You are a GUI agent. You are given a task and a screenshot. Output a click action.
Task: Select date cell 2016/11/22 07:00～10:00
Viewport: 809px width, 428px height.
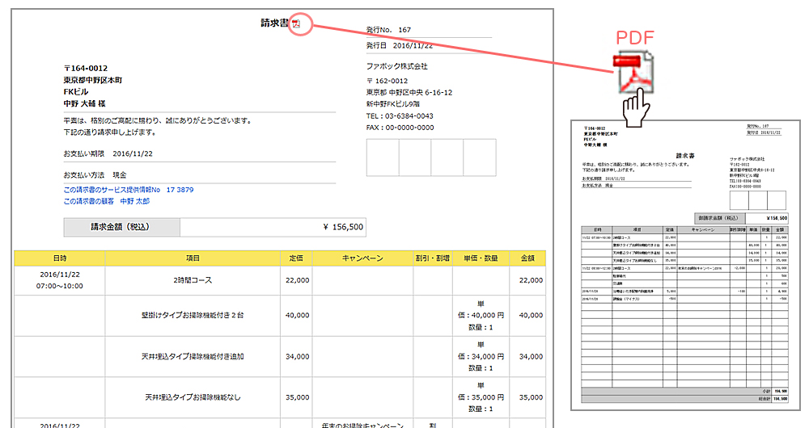click(60, 280)
